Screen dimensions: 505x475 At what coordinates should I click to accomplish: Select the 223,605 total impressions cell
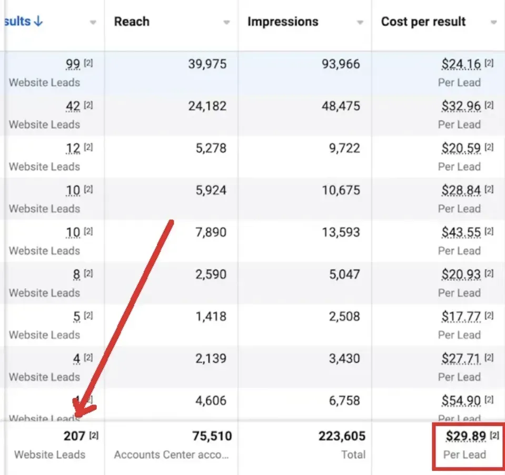click(x=342, y=436)
